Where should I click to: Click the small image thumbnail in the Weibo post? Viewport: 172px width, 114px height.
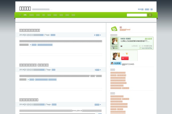coord(122,46)
